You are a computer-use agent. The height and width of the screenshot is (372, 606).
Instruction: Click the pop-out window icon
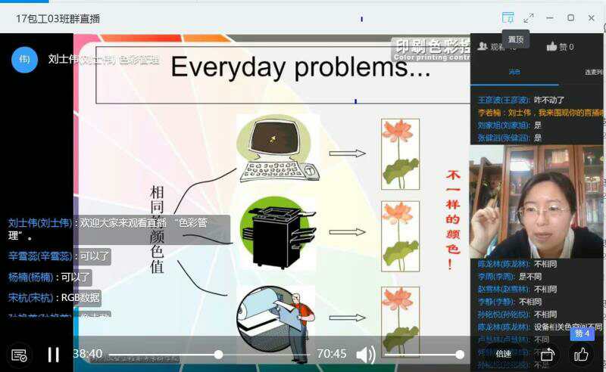coord(548,354)
